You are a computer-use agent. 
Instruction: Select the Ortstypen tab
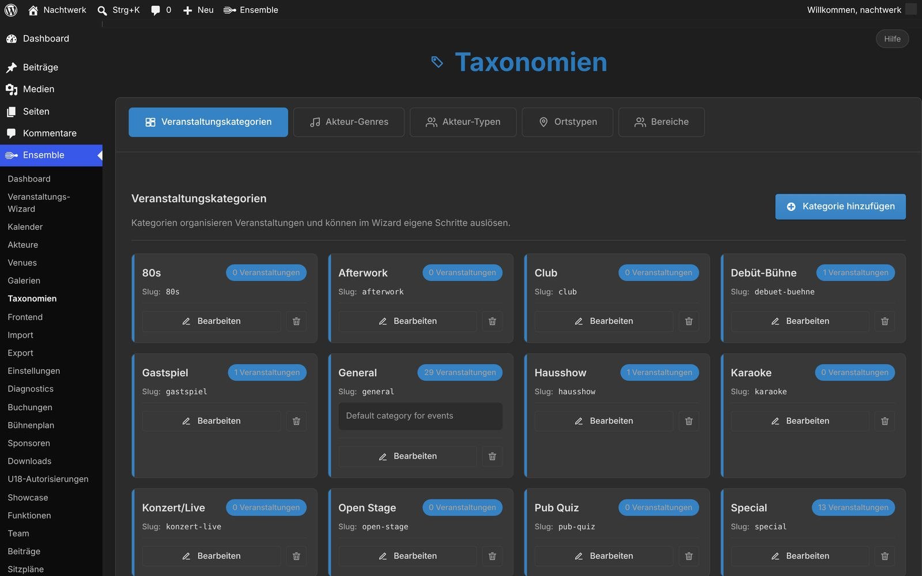568,122
